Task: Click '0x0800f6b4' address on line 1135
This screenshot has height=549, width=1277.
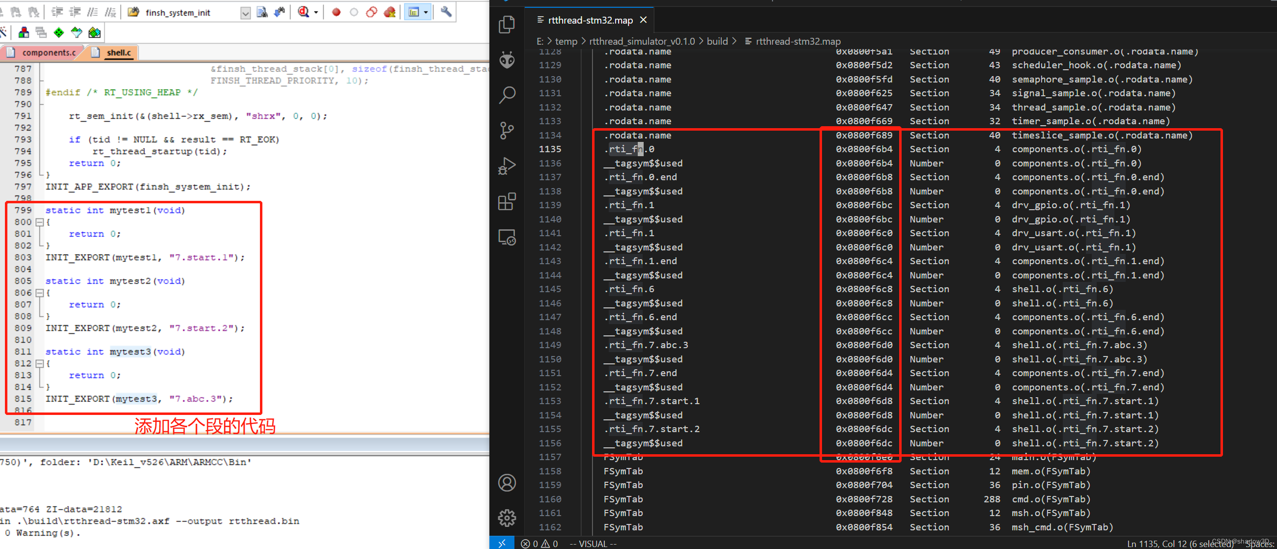Action: click(864, 149)
